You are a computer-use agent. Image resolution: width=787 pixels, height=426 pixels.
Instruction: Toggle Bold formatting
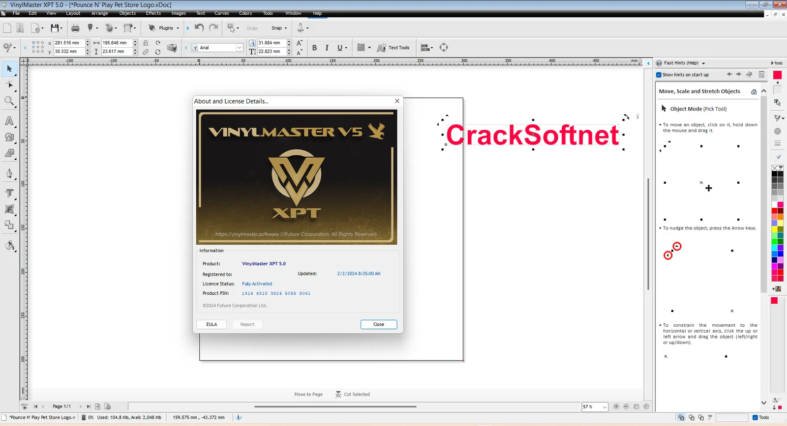tap(314, 48)
